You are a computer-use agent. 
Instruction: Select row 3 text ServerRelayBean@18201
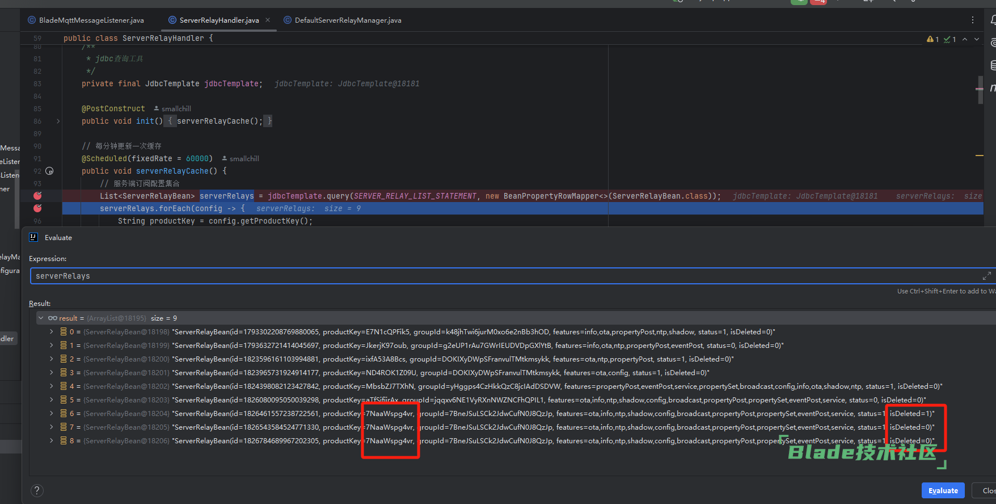tap(126, 372)
